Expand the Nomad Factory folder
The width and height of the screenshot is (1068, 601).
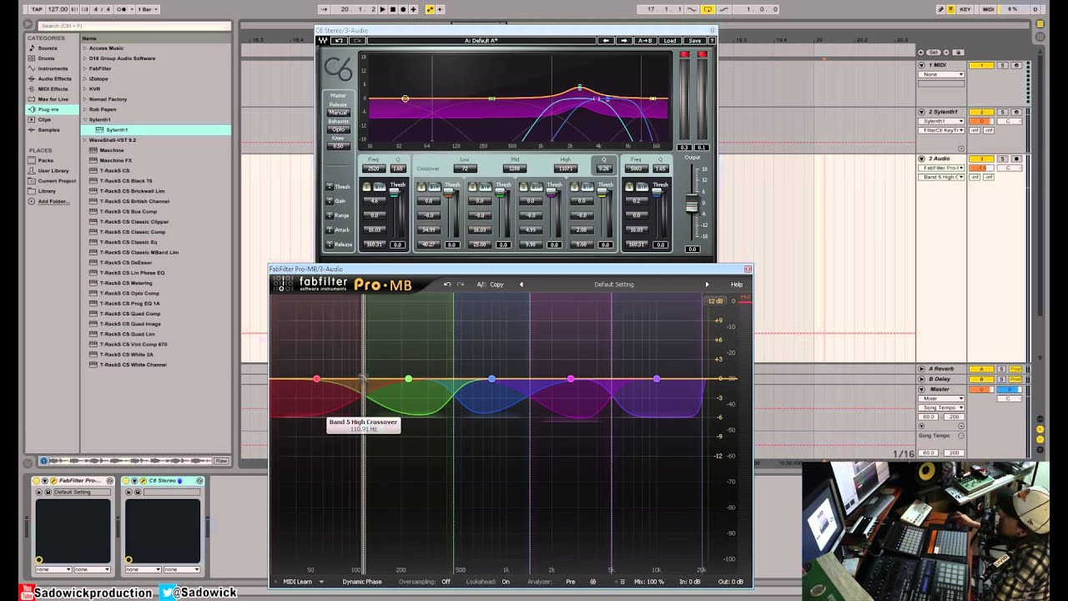coord(84,99)
